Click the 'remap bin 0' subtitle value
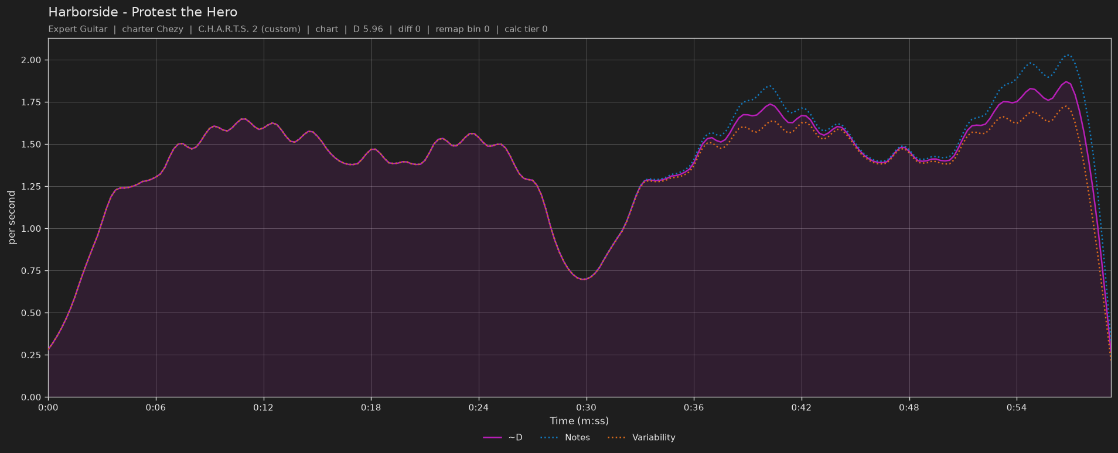1118x453 pixels. tap(462, 29)
